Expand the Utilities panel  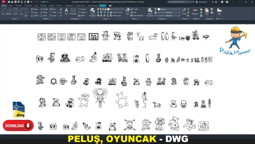pyautogui.click(x=196, y=19)
